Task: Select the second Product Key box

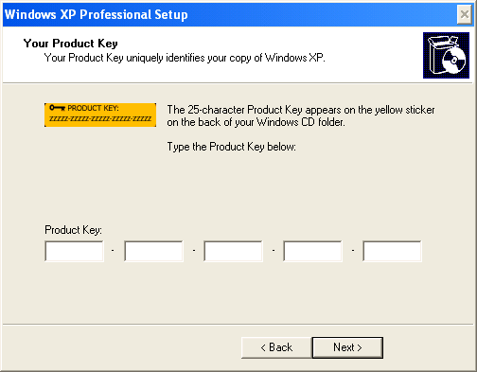Action: pyautogui.click(x=153, y=251)
